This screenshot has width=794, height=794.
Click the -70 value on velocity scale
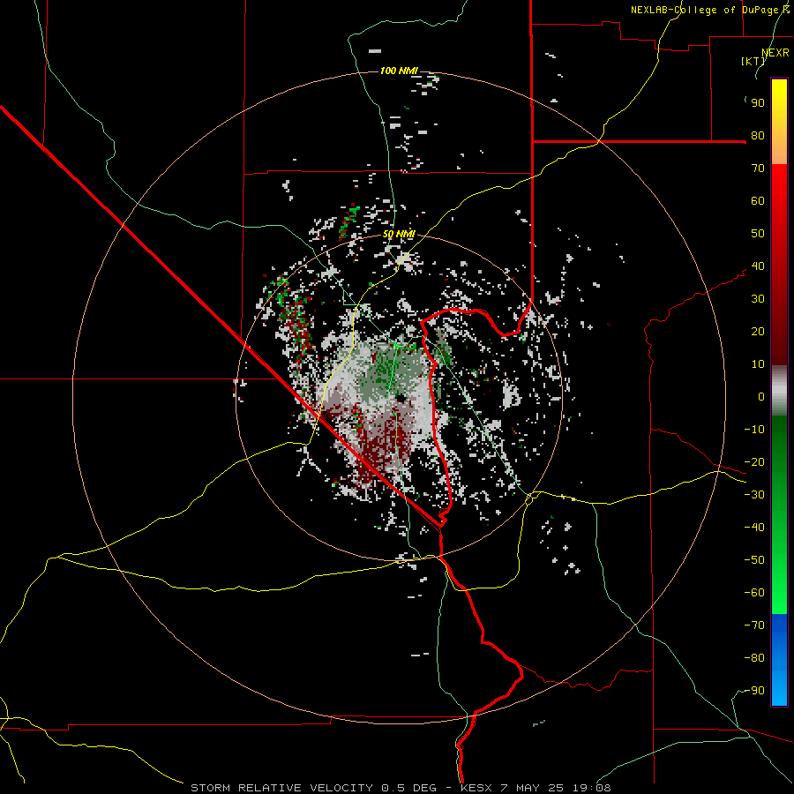[x=754, y=625]
